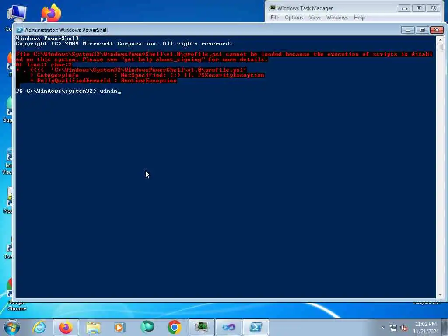
Task: Open View menu in Task Manager
Action: [x=315, y=17]
